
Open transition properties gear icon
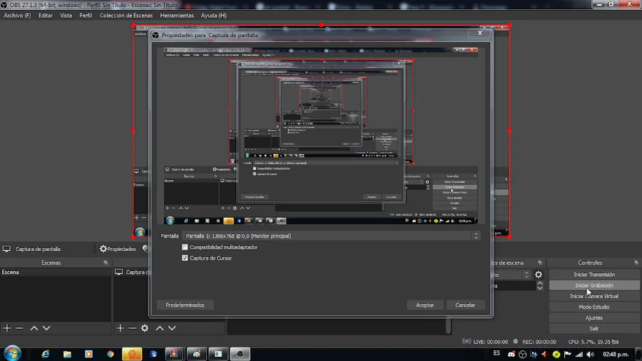pos(539,275)
